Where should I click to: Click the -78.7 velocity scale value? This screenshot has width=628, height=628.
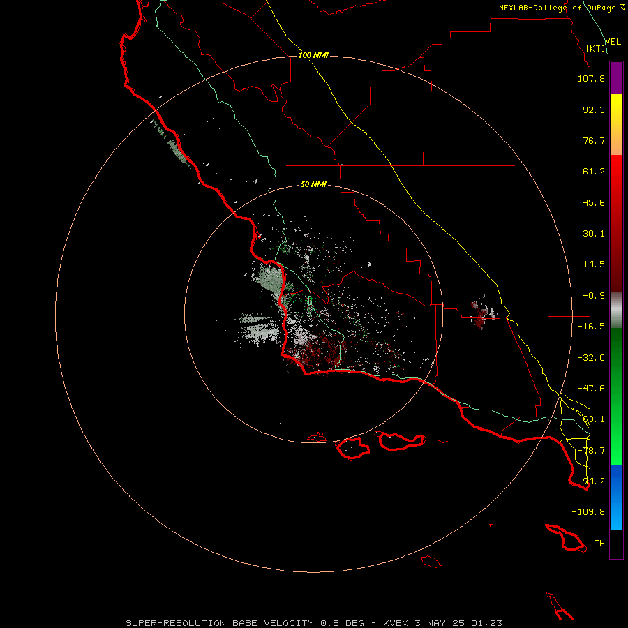[x=591, y=451]
